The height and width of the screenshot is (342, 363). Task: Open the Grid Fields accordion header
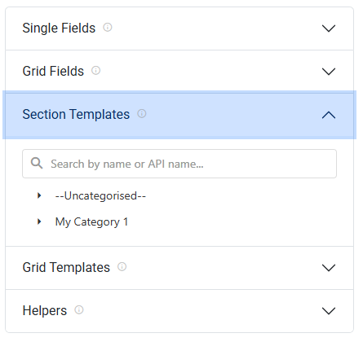179,72
